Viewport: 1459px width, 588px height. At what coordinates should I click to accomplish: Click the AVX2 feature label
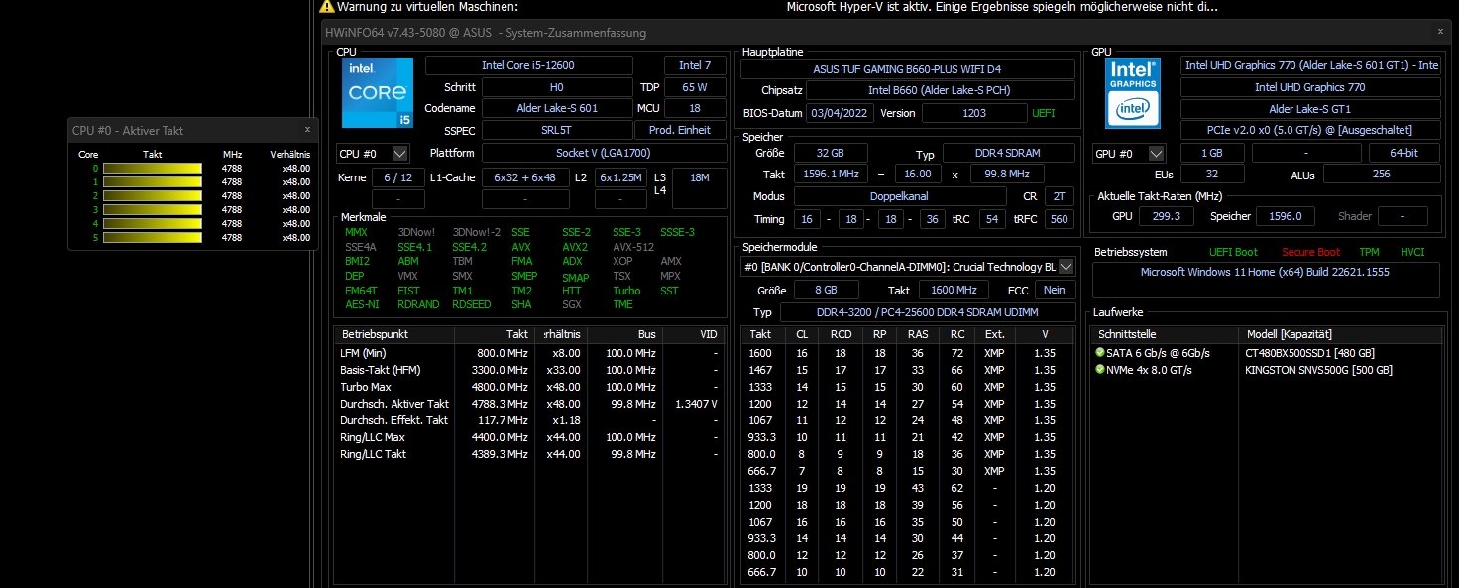click(575, 247)
